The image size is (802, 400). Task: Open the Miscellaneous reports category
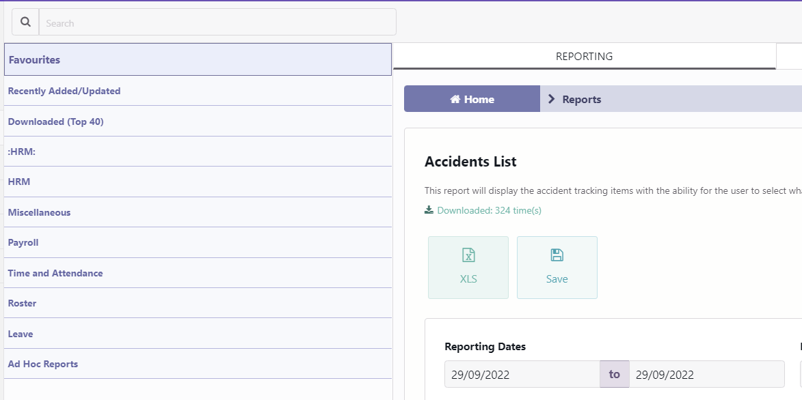tap(40, 212)
